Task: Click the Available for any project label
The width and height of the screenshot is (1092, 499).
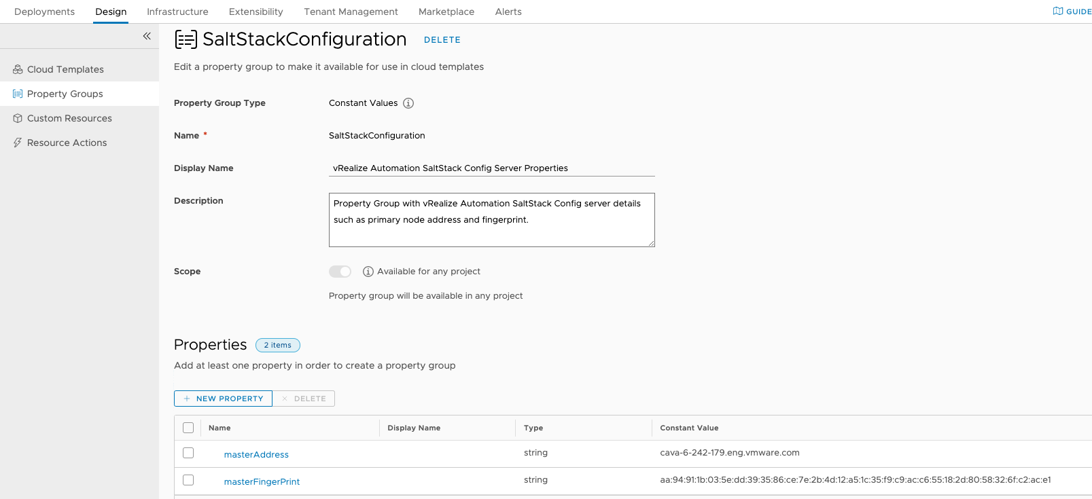Action: [429, 272]
